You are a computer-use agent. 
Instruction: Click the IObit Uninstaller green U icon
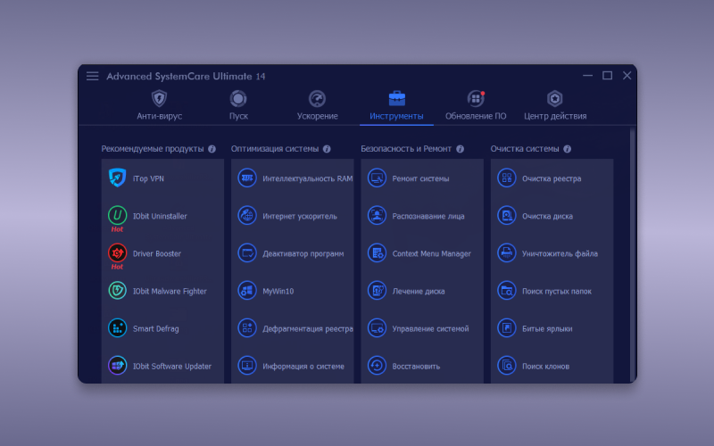pos(118,215)
